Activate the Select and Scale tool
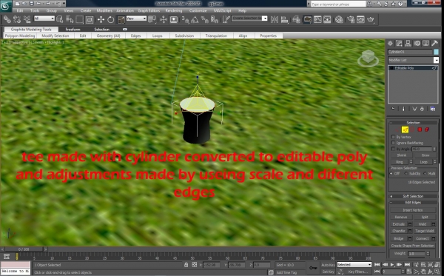Screen dimensions: 444x276 121,19
